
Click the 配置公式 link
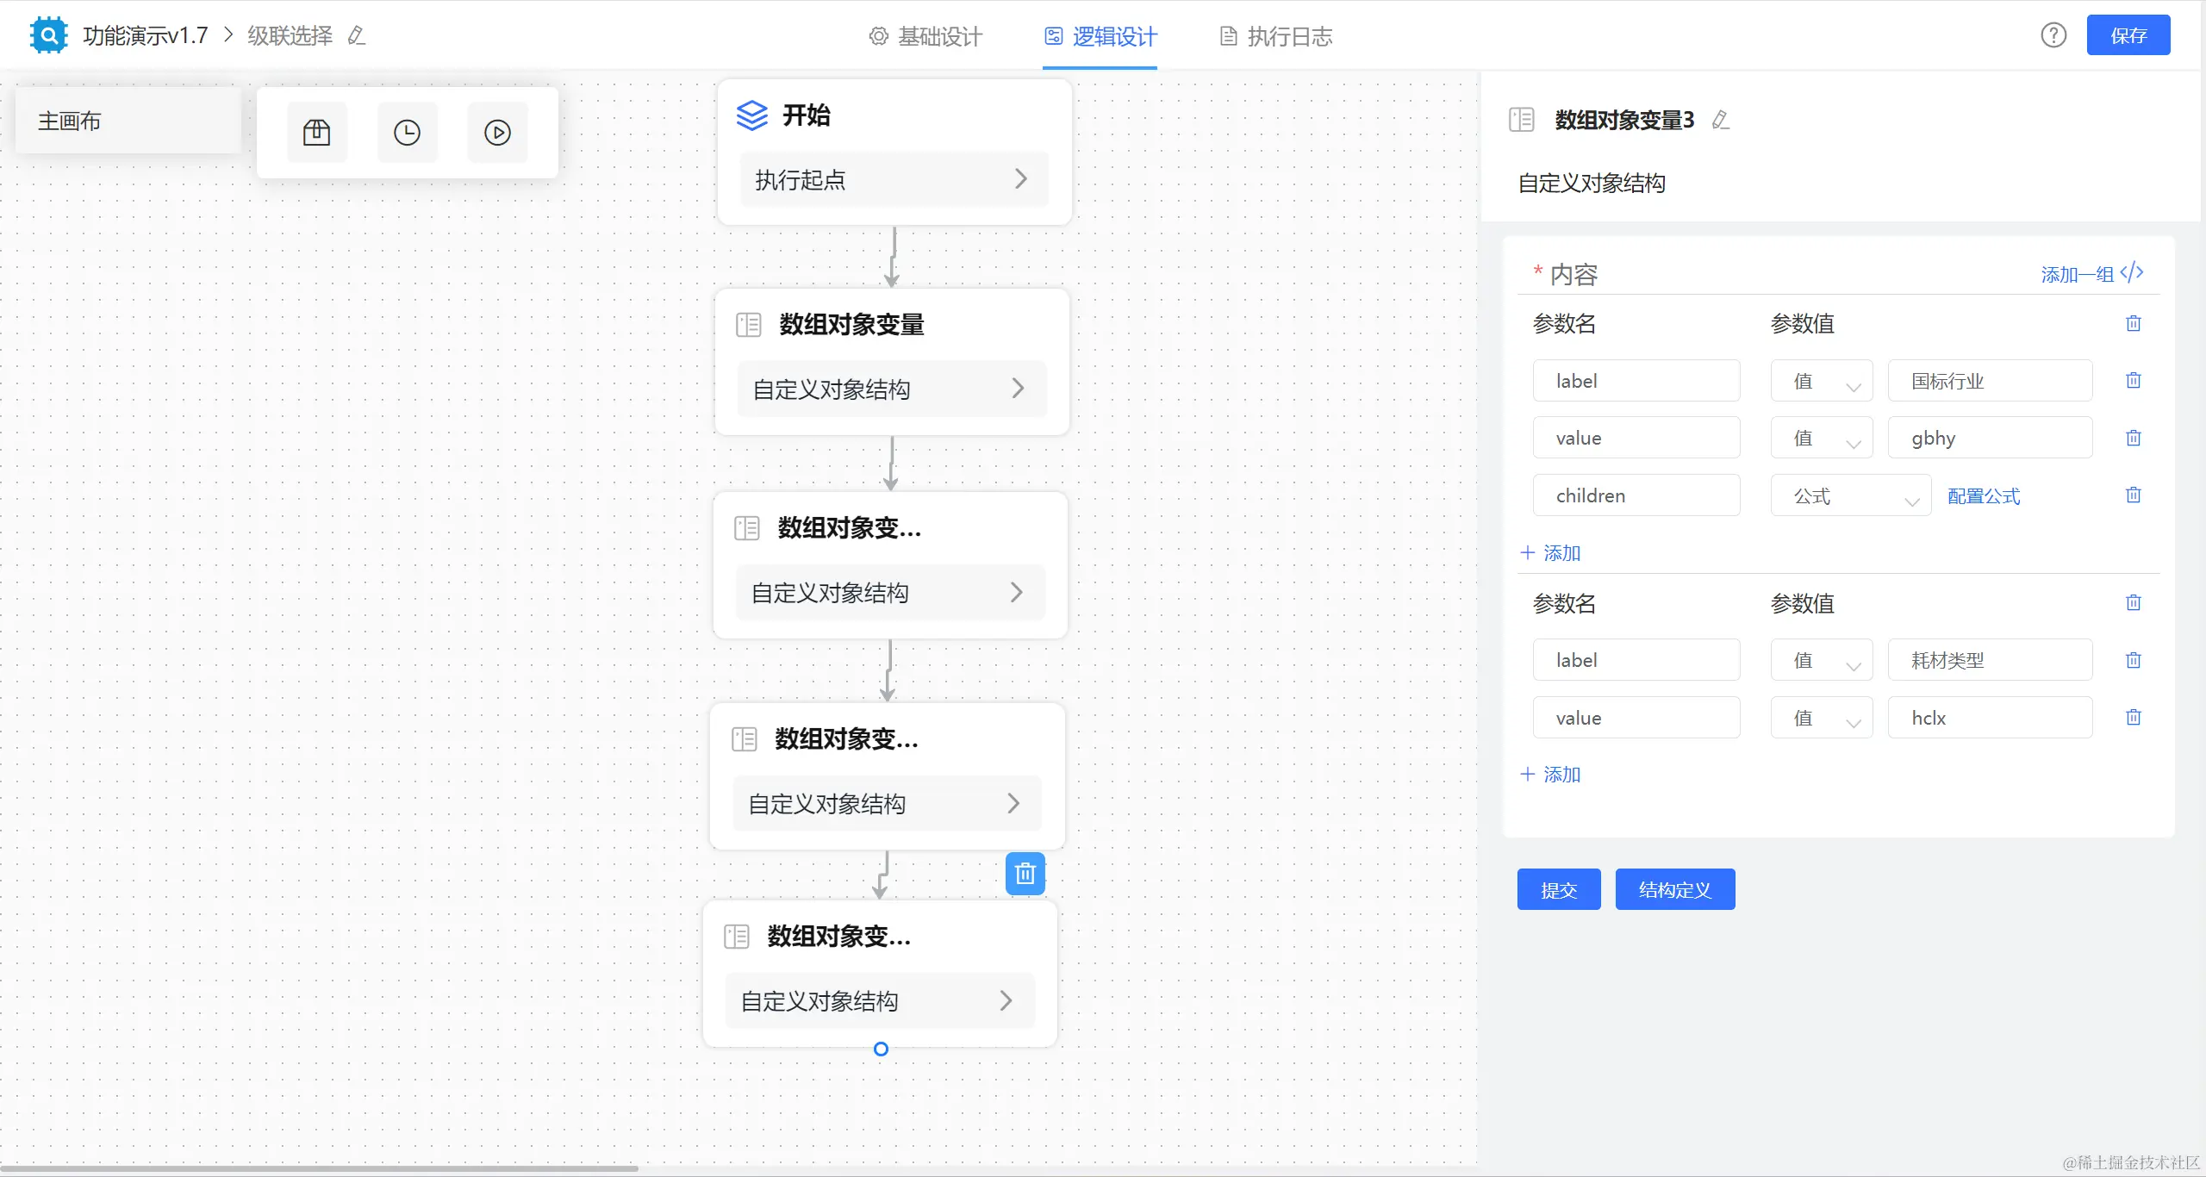(1984, 496)
